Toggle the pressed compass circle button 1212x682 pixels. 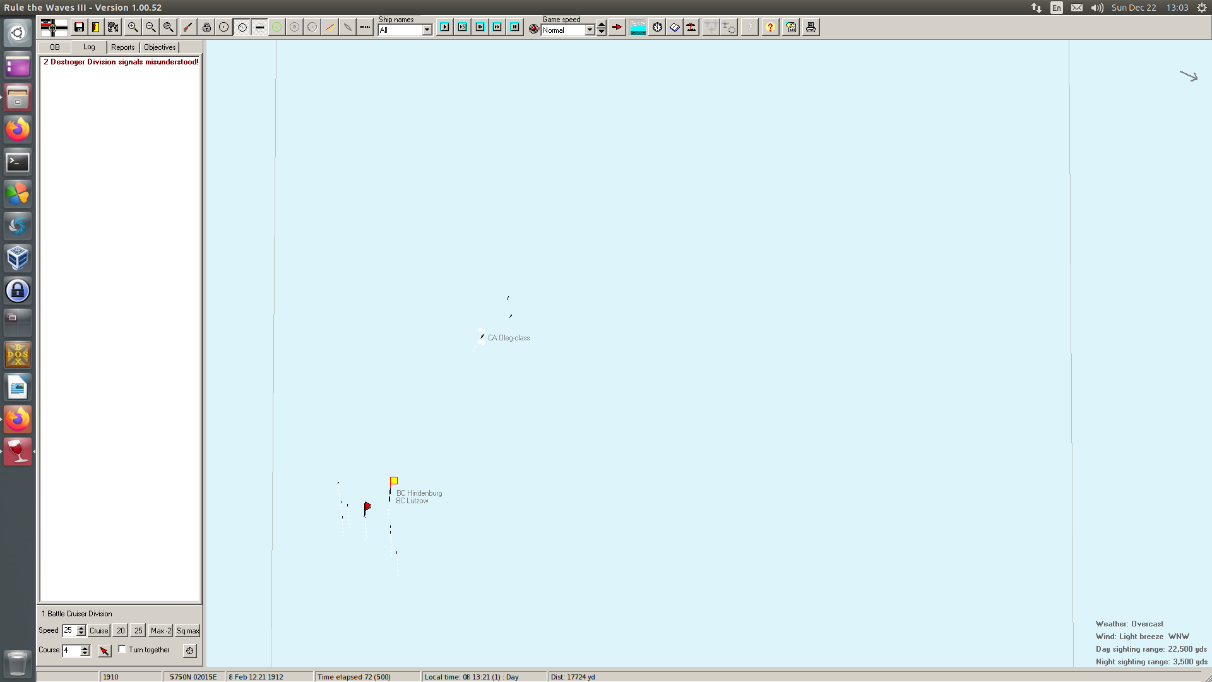[242, 27]
